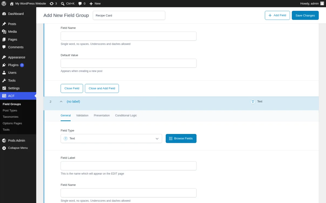Click Save Changes button
This screenshot has width=326, height=203.
[x=305, y=15]
